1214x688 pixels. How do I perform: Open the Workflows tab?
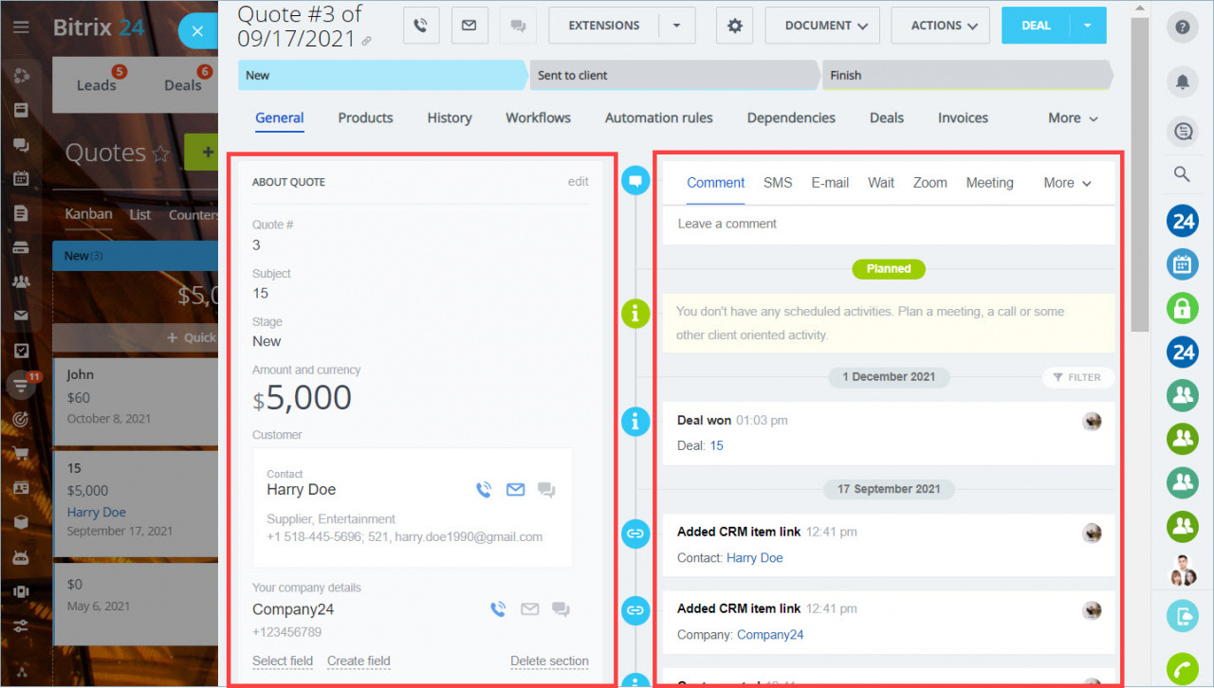point(538,118)
